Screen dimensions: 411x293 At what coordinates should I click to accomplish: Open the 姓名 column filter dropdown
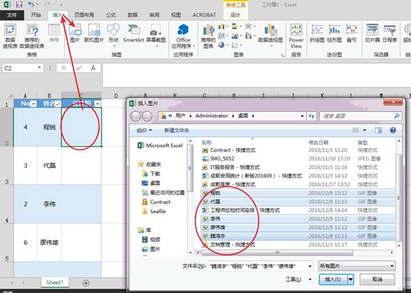(58, 104)
